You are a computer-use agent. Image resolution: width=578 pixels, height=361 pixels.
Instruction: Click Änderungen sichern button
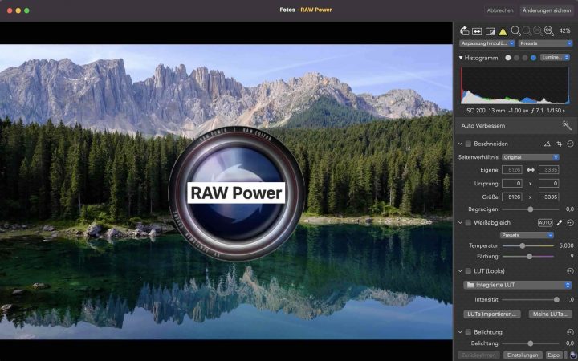[x=547, y=10]
